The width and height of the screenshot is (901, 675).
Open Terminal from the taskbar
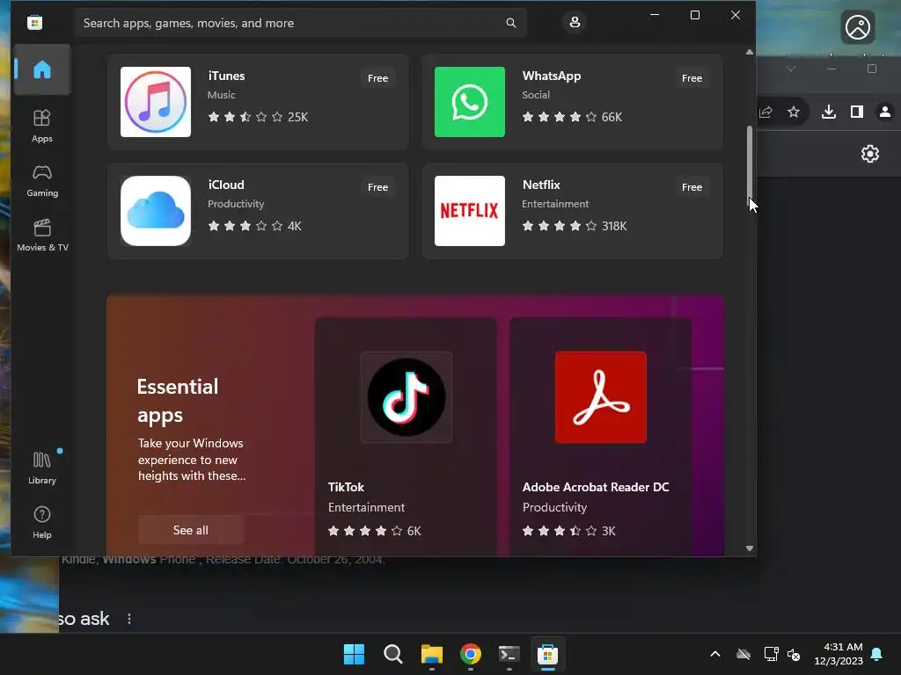tap(509, 654)
